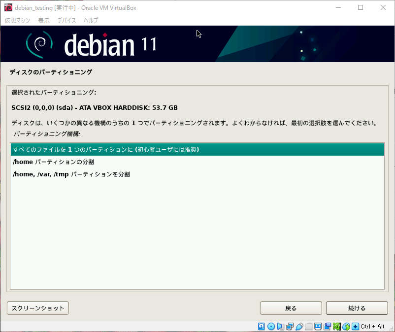Viewport: 395px width, 332px height.
Task: Select '/home パーティションの分割' option
Action: [x=197, y=162]
